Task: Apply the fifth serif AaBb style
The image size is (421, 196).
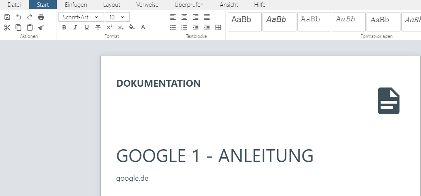Action: 383,22
